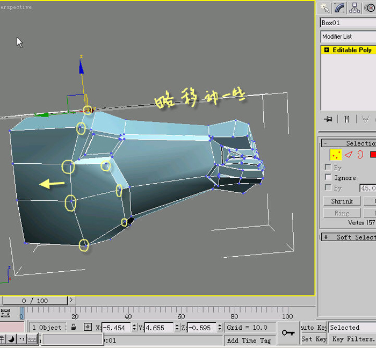
Task: Expand the Soft Selection rollout
Action: click(x=349, y=237)
